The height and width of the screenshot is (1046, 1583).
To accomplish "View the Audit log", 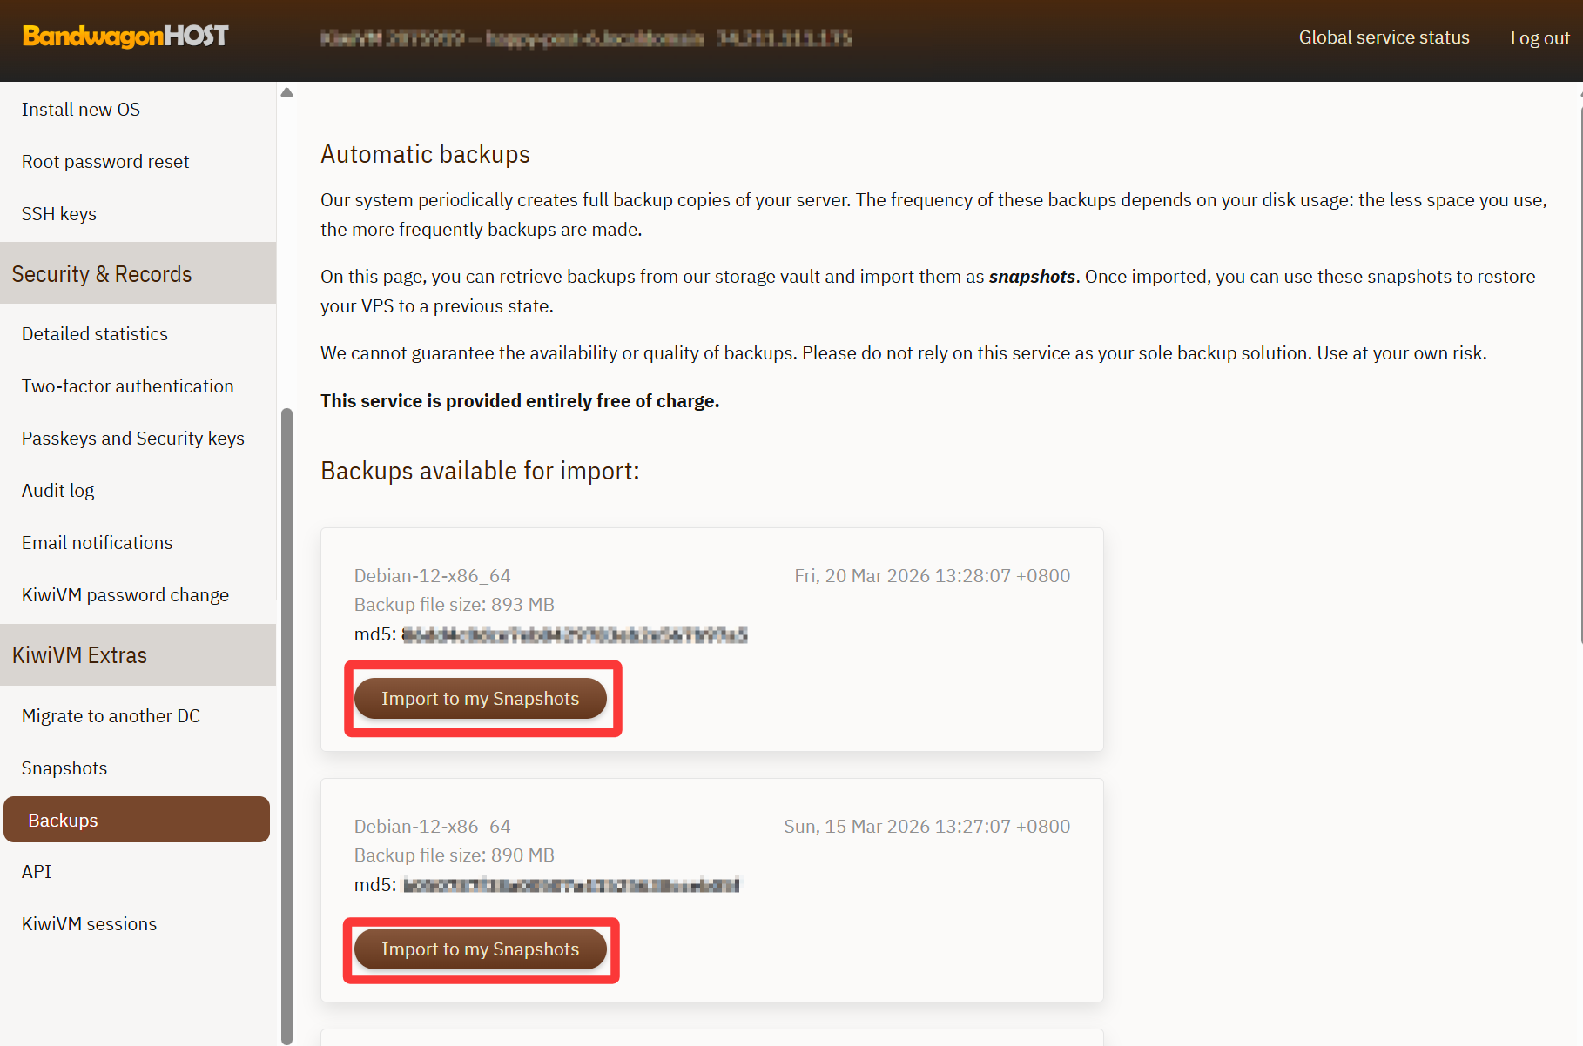I will pyautogui.click(x=58, y=491).
